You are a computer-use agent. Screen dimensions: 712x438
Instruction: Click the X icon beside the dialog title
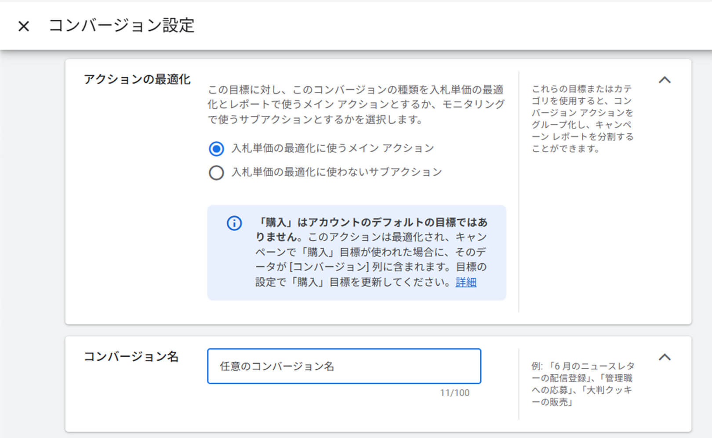pyautogui.click(x=23, y=26)
